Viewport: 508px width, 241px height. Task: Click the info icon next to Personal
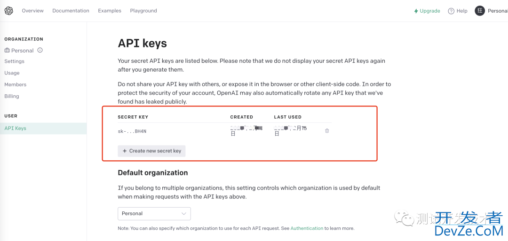coord(40,50)
